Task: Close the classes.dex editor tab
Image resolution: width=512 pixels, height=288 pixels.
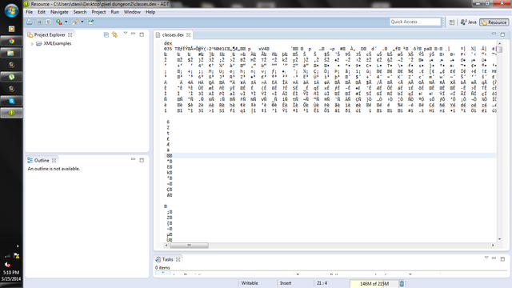Action: pos(189,34)
